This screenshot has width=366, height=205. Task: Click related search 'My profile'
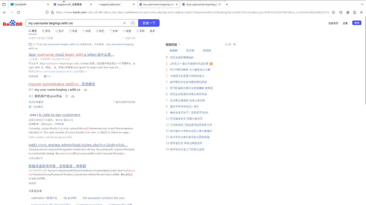[x=70, y=198]
